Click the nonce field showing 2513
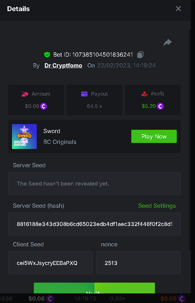 click(138, 263)
